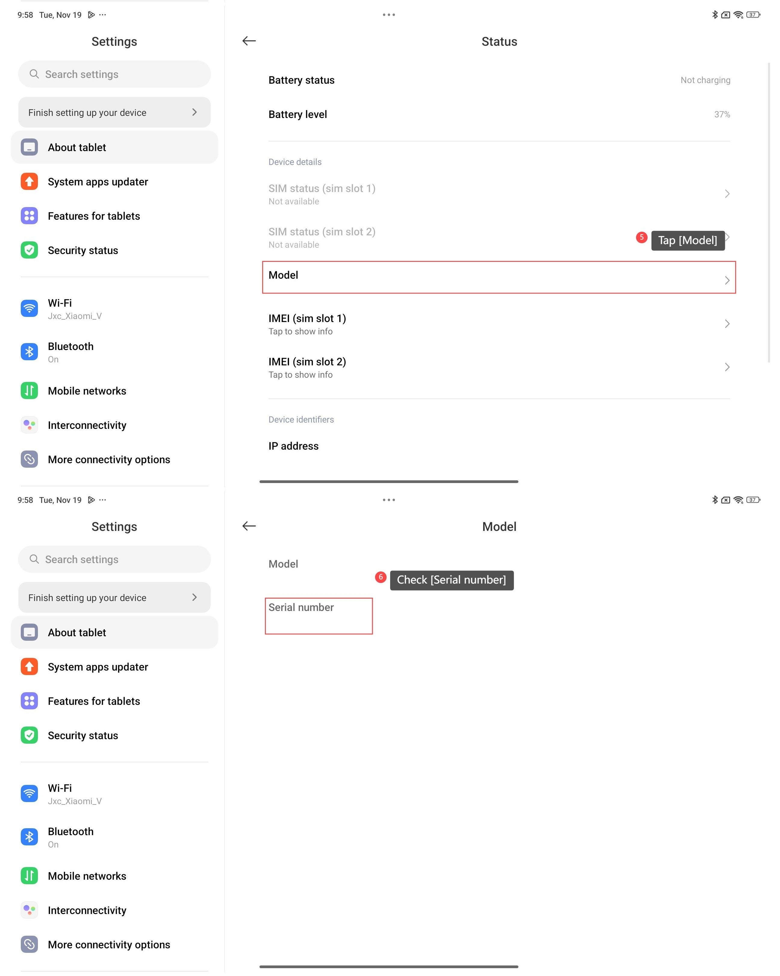Screen dimensions: 780x976
Task: Click the top Search settings field
Action: tap(114, 74)
